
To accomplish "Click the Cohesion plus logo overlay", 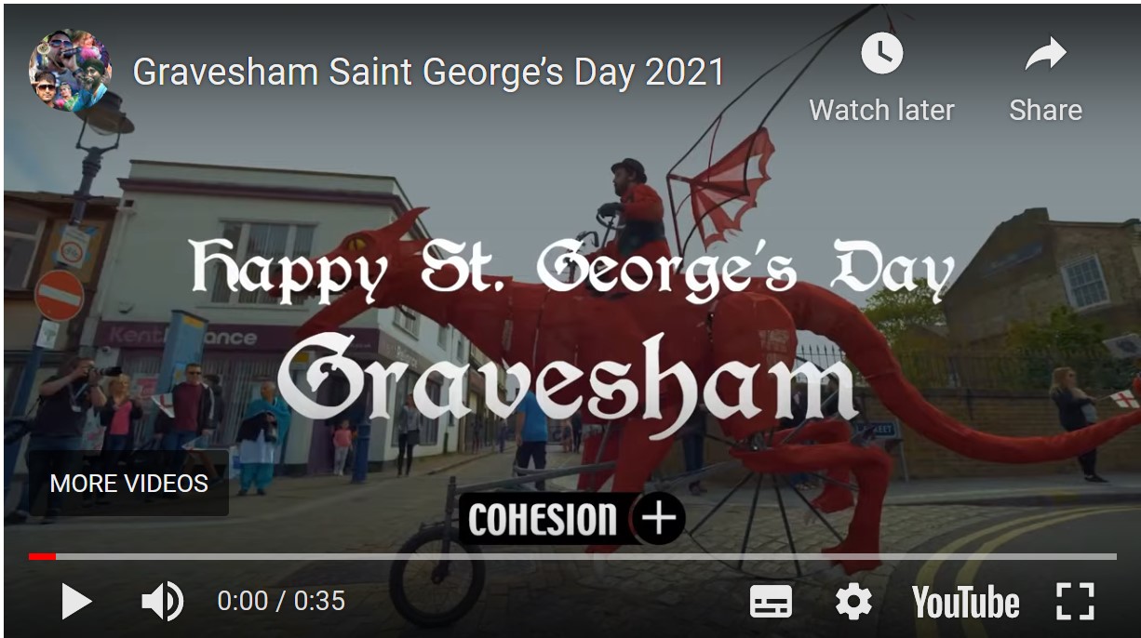I will [572, 519].
